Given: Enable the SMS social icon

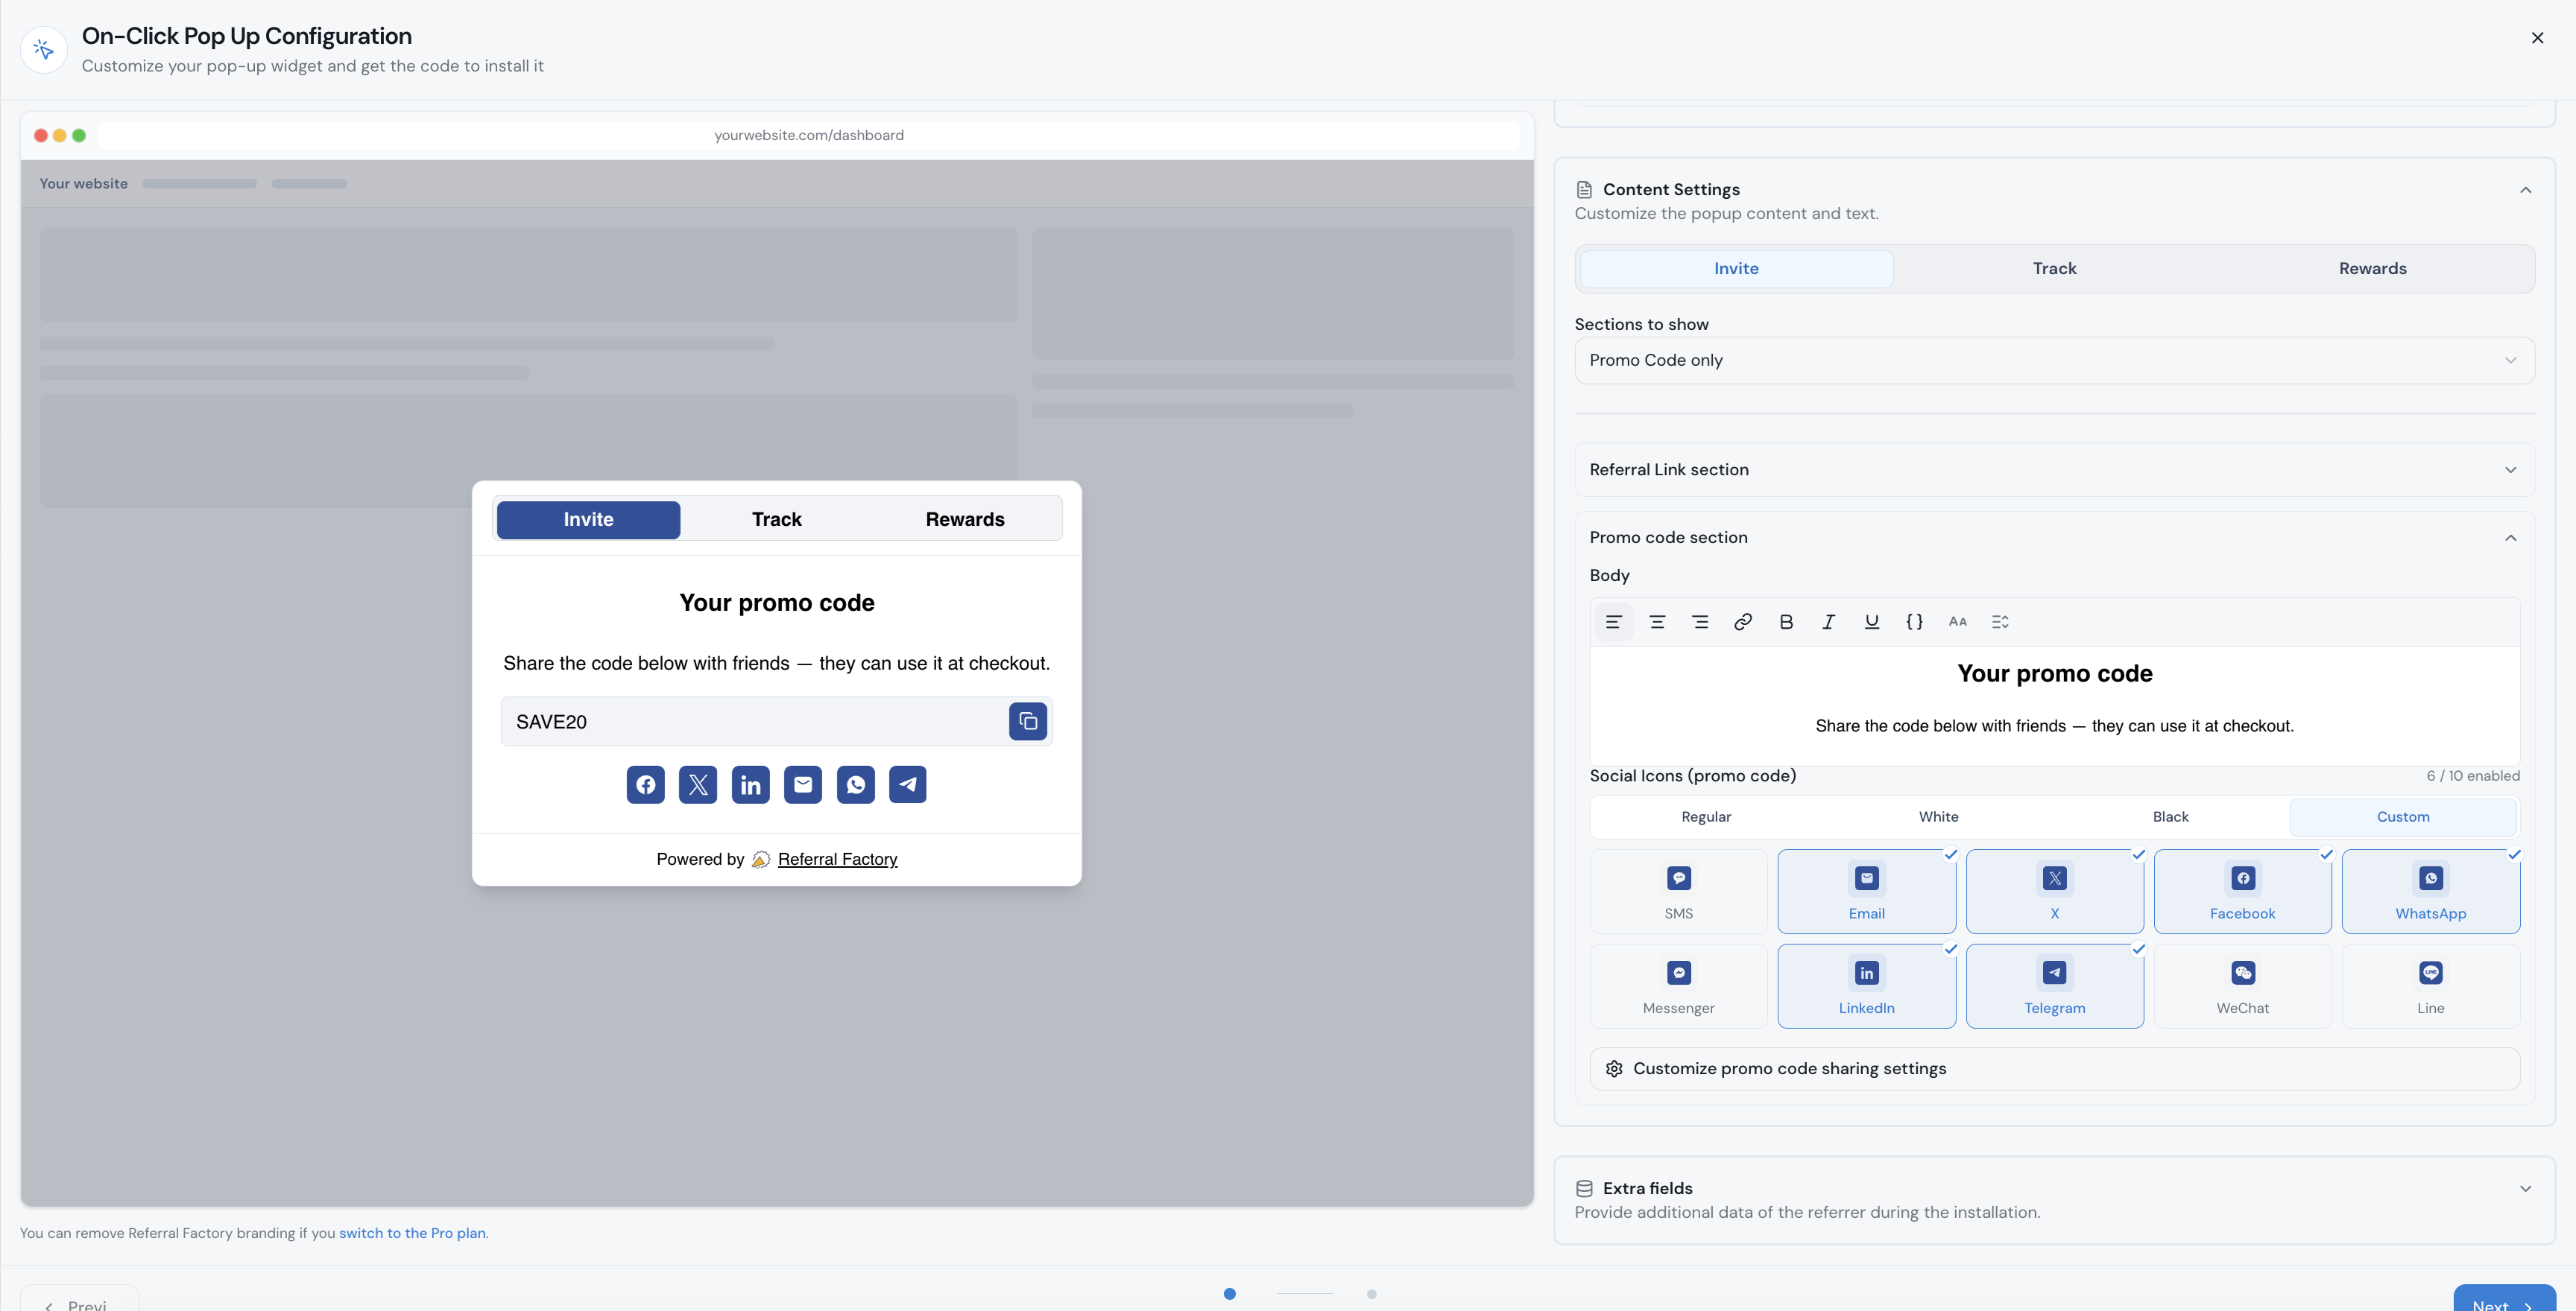Looking at the screenshot, I should 1679,892.
